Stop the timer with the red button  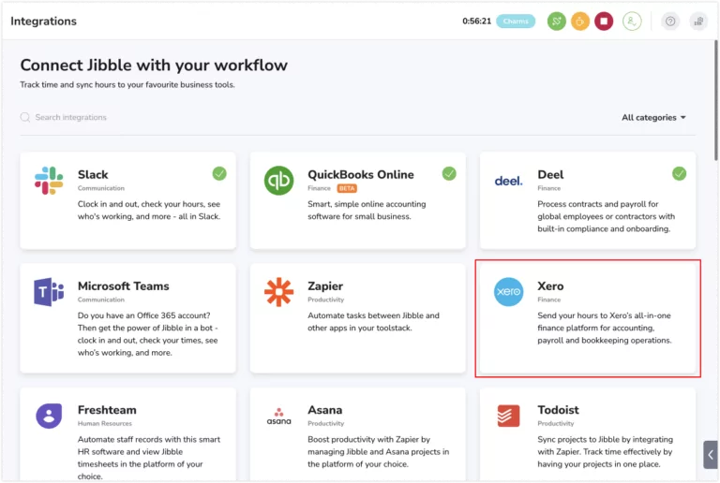pos(604,22)
